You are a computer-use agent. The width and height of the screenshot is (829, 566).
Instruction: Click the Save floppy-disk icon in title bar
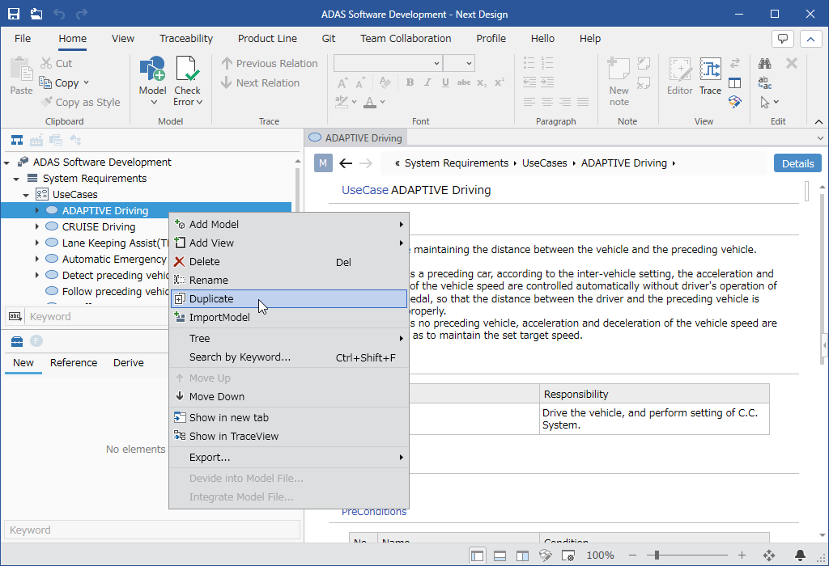[14, 14]
